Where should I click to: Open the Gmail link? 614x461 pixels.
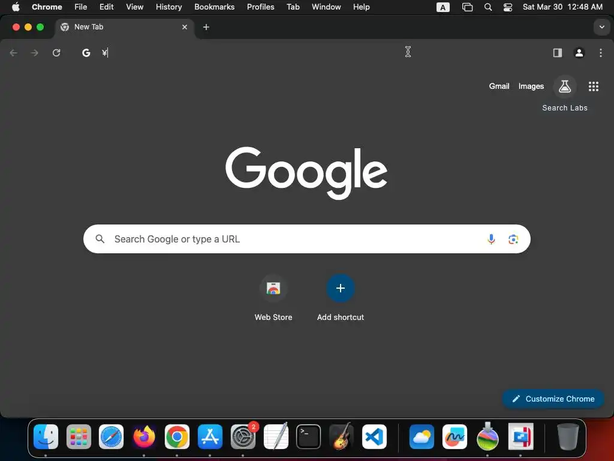pyautogui.click(x=499, y=86)
